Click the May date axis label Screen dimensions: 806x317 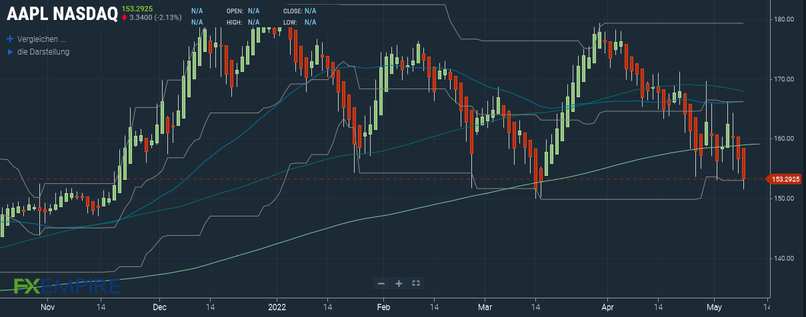[x=714, y=308]
